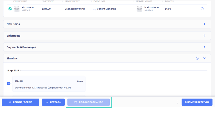Click the Variant Exchange policy icon
This screenshot has height=124, width=215.
(95, 9)
